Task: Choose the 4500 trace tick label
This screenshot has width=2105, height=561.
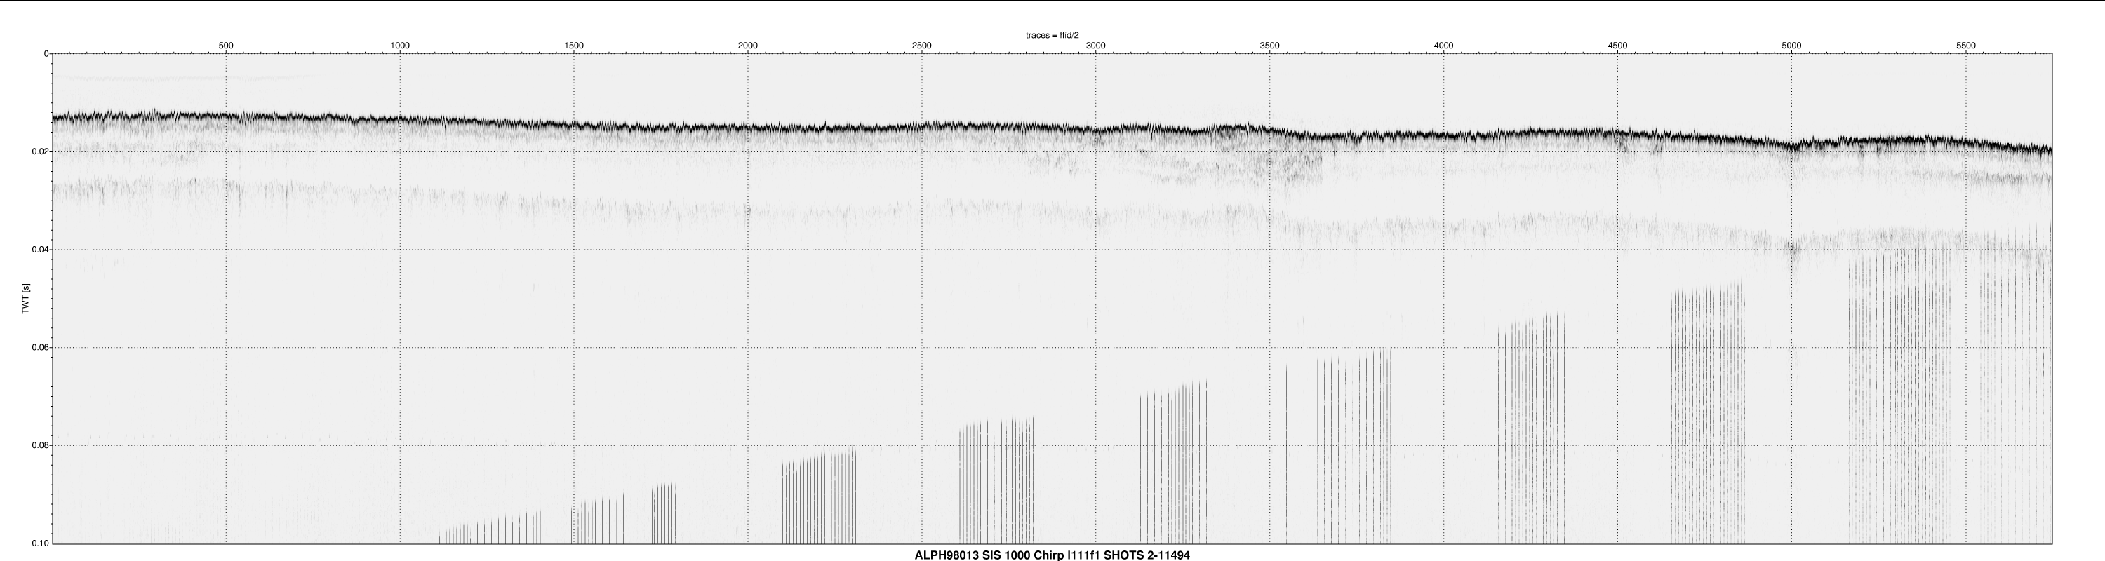Action: coord(1617,46)
